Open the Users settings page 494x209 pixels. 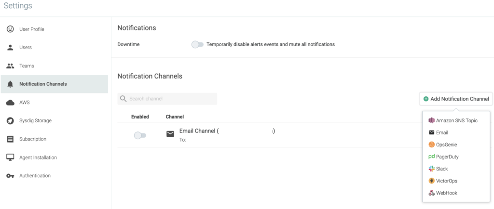pyautogui.click(x=26, y=48)
